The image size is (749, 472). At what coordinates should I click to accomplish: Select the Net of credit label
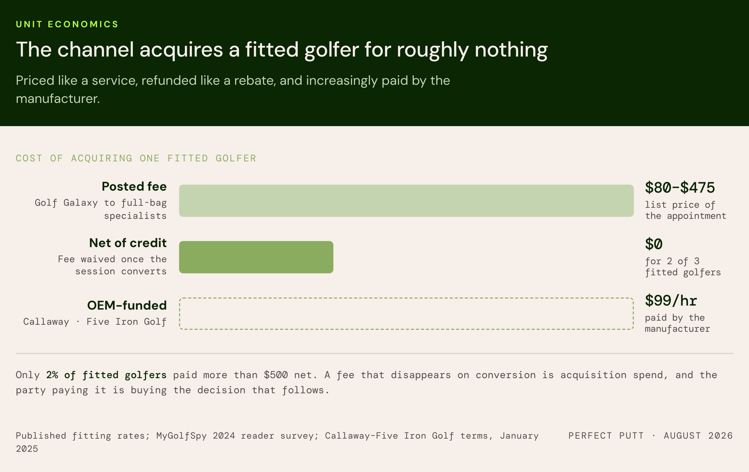tap(128, 243)
